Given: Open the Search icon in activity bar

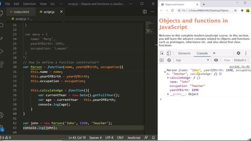Looking at the screenshot, I should coord(1,25).
